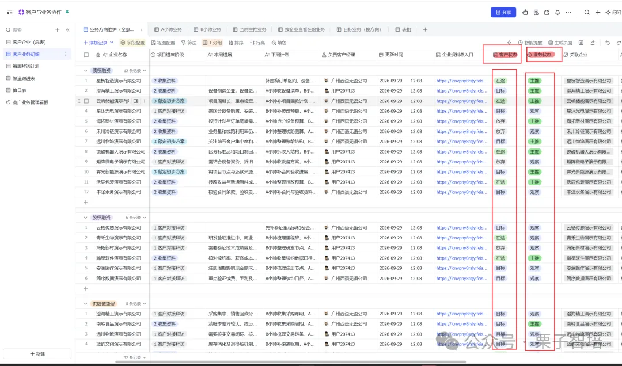Click the pin icon beside 客户与业务协作
Screen dimensions: 622x366
coord(67,12)
